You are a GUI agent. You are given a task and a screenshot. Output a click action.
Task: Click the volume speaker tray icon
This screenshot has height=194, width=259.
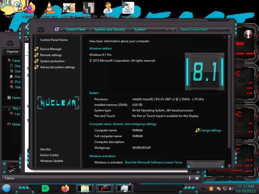coord(231,188)
